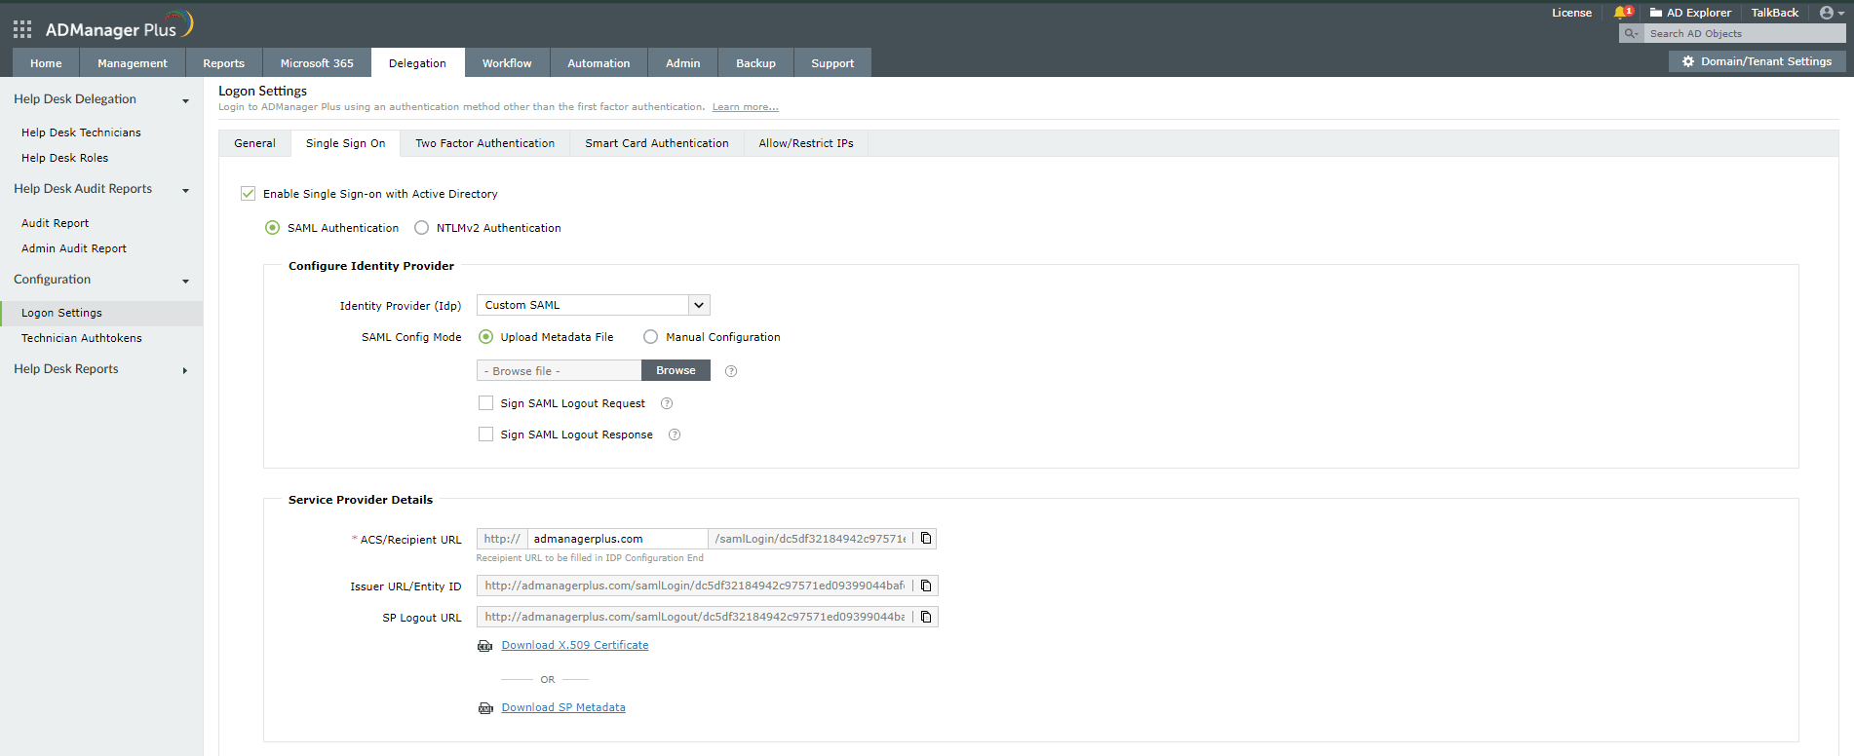Image resolution: width=1854 pixels, height=756 pixels.
Task: Click help icon next to Browse button
Action: [731, 371]
